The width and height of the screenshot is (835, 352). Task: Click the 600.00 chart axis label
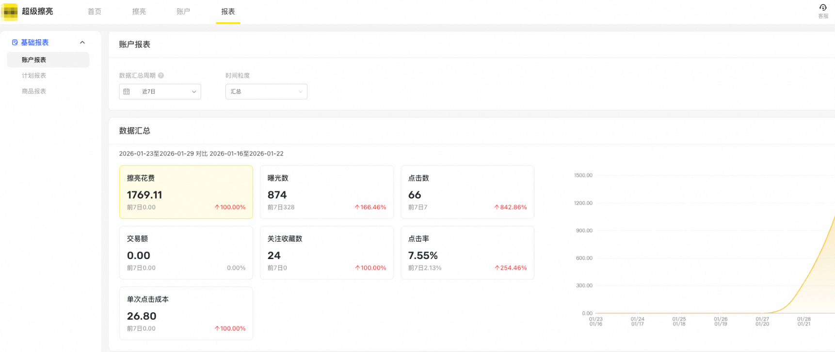click(x=584, y=258)
